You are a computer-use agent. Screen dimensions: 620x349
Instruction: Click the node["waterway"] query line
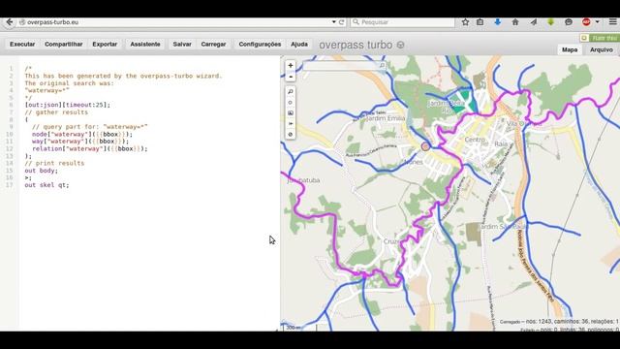[82, 134]
